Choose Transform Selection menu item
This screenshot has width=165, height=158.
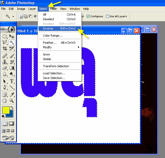click(x=60, y=66)
